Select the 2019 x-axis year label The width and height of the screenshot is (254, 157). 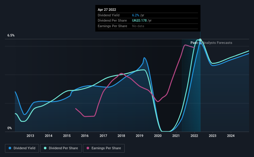[x=140, y=136]
